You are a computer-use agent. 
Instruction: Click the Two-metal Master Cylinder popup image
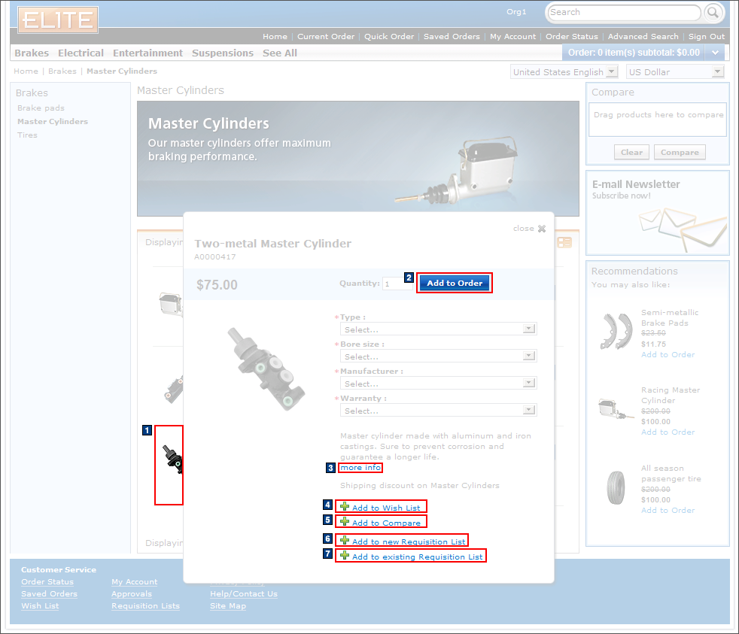tap(266, 369)
